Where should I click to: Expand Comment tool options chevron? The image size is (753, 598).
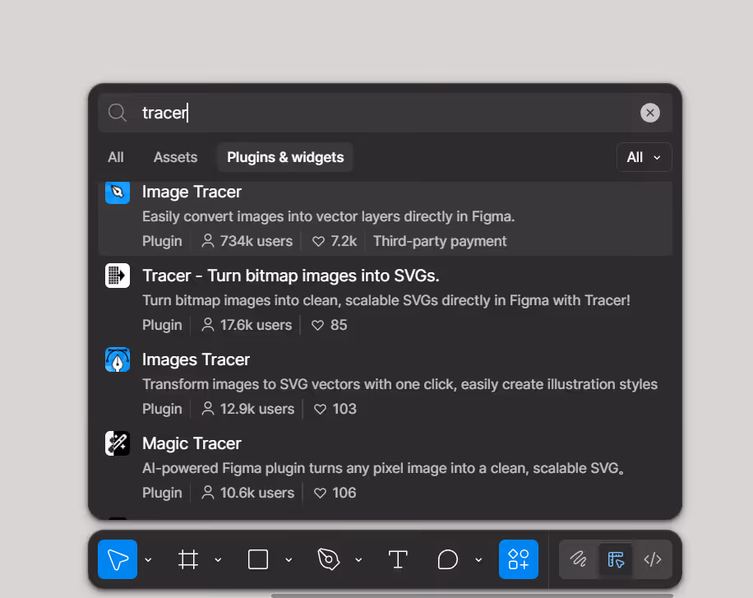point(478,559)
